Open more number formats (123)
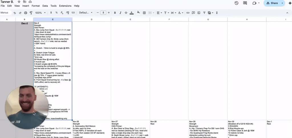Image resolution: width=292 pixels, height=138 pixels. [x=73, y=13]
